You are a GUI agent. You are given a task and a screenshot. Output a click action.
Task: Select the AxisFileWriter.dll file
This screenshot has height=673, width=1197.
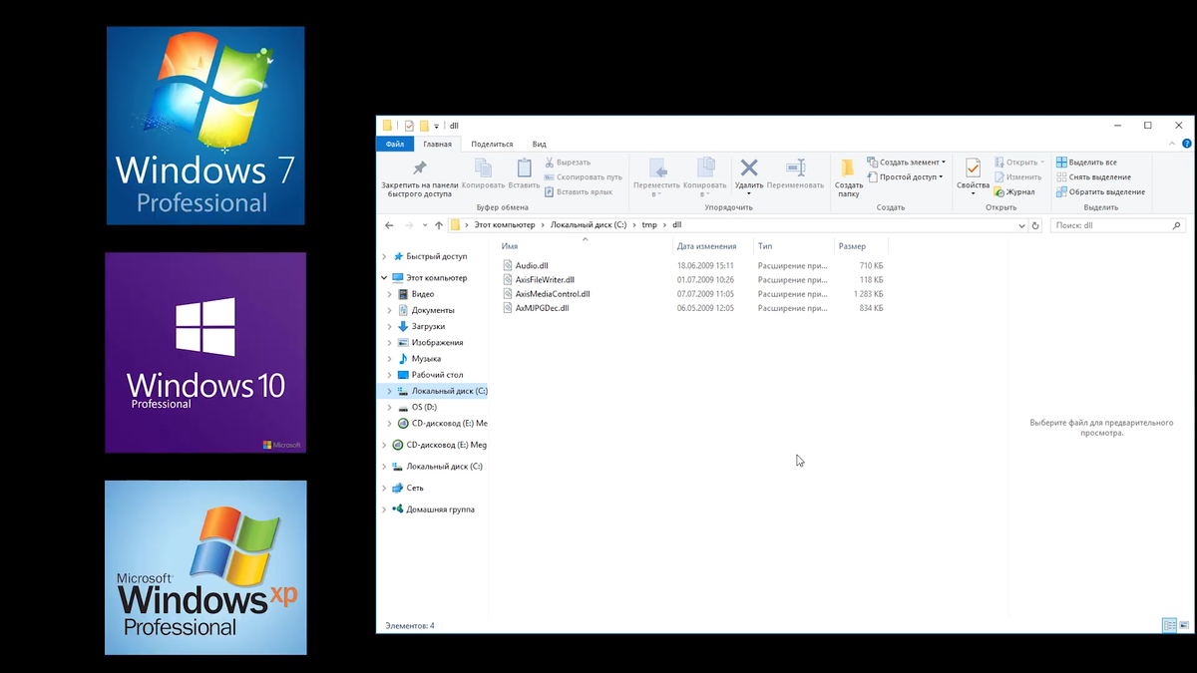[545, 280]
